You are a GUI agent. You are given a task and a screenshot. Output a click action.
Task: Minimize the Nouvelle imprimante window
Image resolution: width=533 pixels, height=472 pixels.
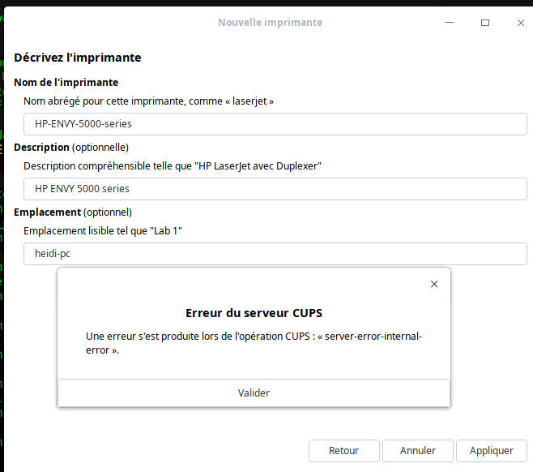point(450,23)
